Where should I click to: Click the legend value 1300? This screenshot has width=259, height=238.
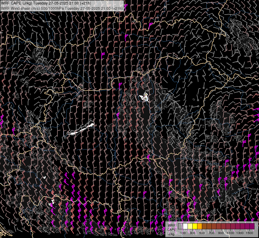pos(240,233)
